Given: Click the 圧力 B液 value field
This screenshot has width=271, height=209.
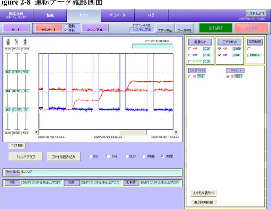Looking at the screenshot, I should point(237,55).
